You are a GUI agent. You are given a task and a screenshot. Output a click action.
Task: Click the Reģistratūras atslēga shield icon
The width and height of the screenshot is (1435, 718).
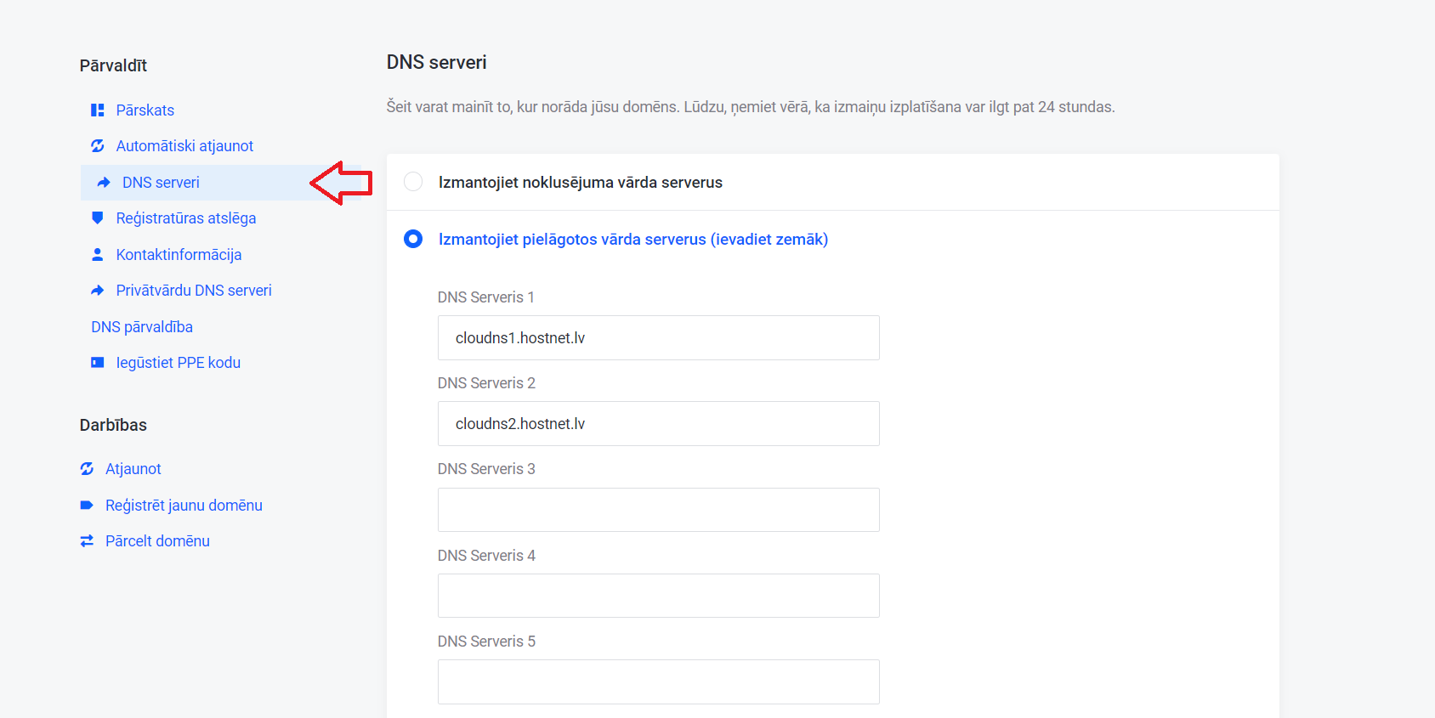point(98,218)
